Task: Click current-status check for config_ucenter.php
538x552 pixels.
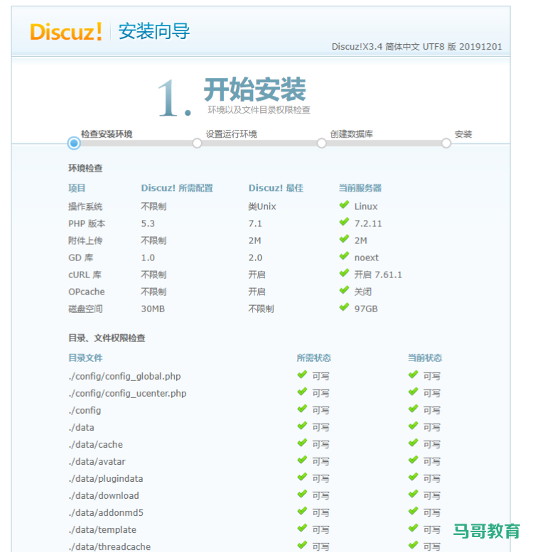Action: point(413,392)
